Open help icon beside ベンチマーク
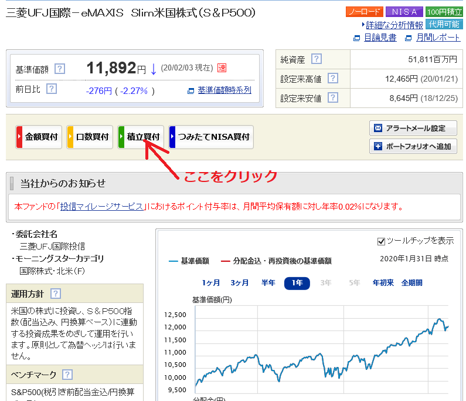This screenshot has width=466, height=401. coord(67,374)
